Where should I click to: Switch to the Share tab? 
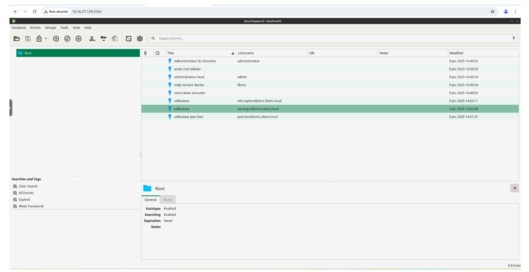(x=168, y=200)
